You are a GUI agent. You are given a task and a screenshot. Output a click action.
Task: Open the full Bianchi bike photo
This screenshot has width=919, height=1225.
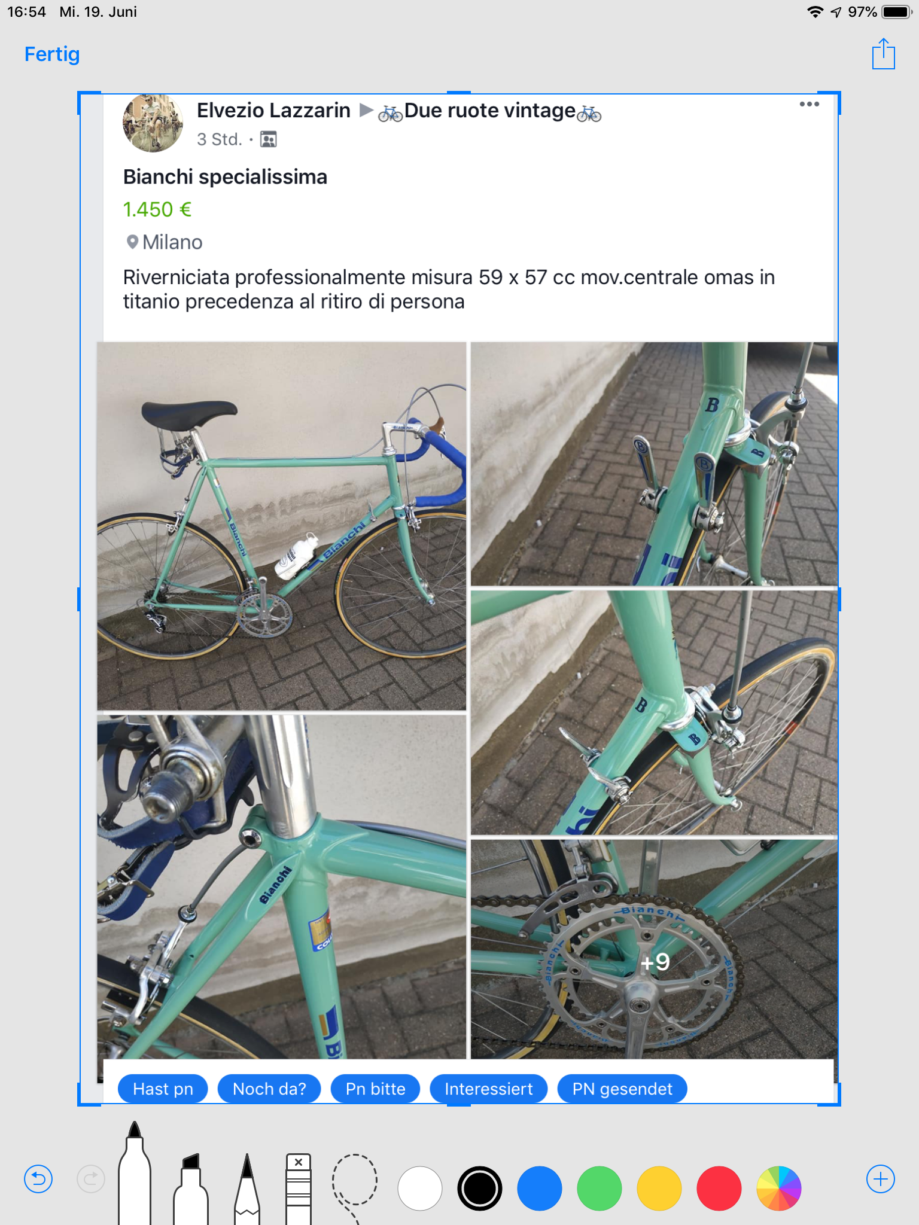click(x=281, y=526)
